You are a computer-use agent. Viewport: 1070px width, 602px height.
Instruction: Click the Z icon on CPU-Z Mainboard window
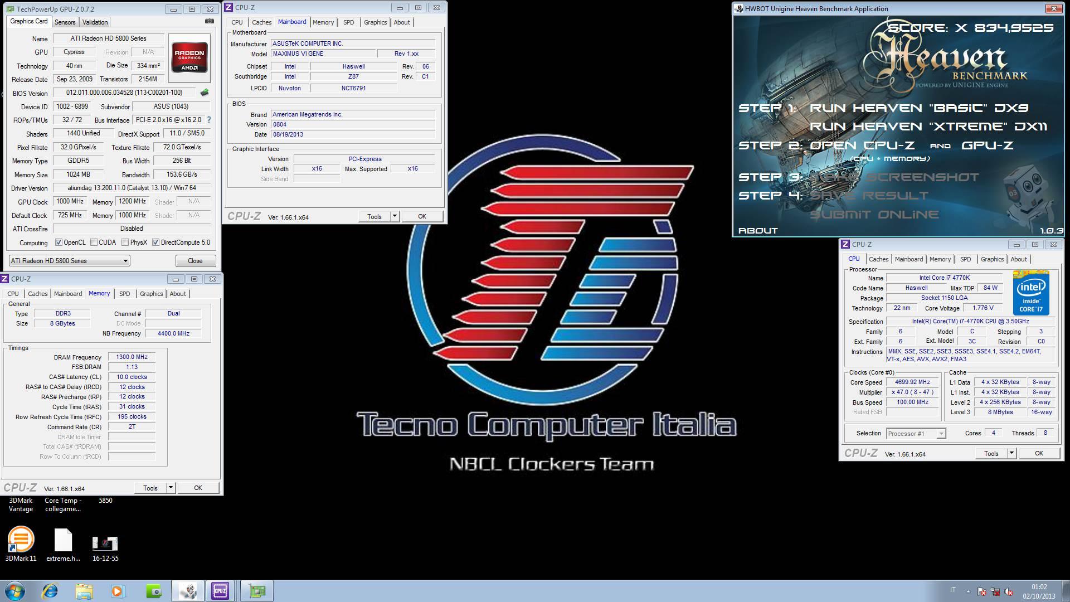coord(228,7)
